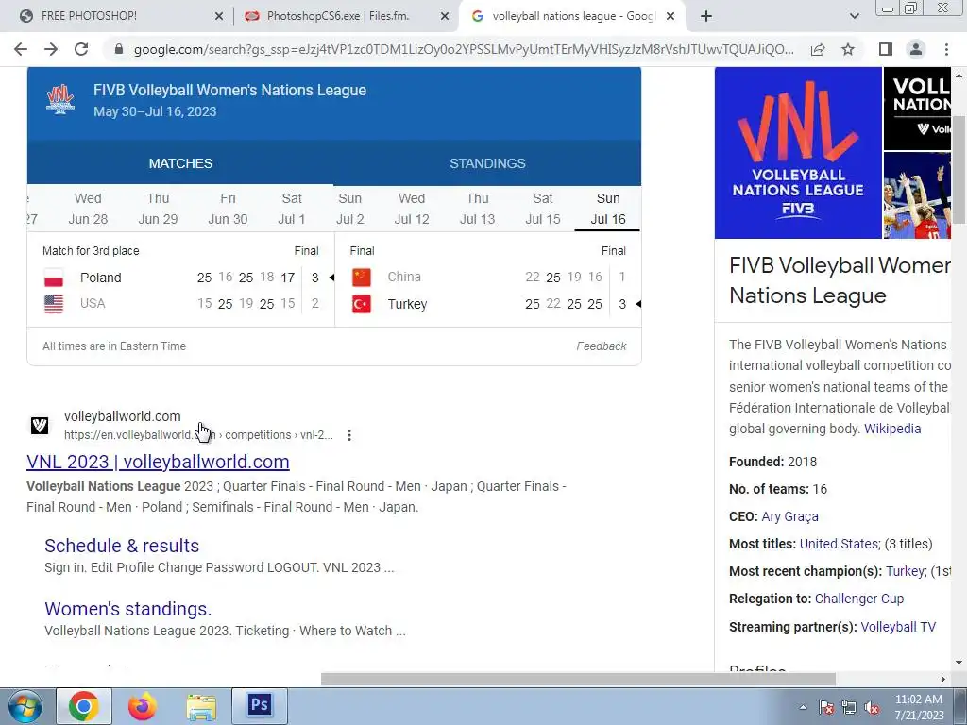967x725 pixels.
Task: Select Fri Jun 30 match date
Action: (228, 209)
